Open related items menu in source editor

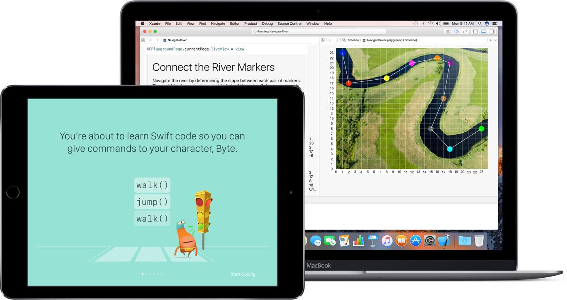pyautogui.click(x=143, y=40)
